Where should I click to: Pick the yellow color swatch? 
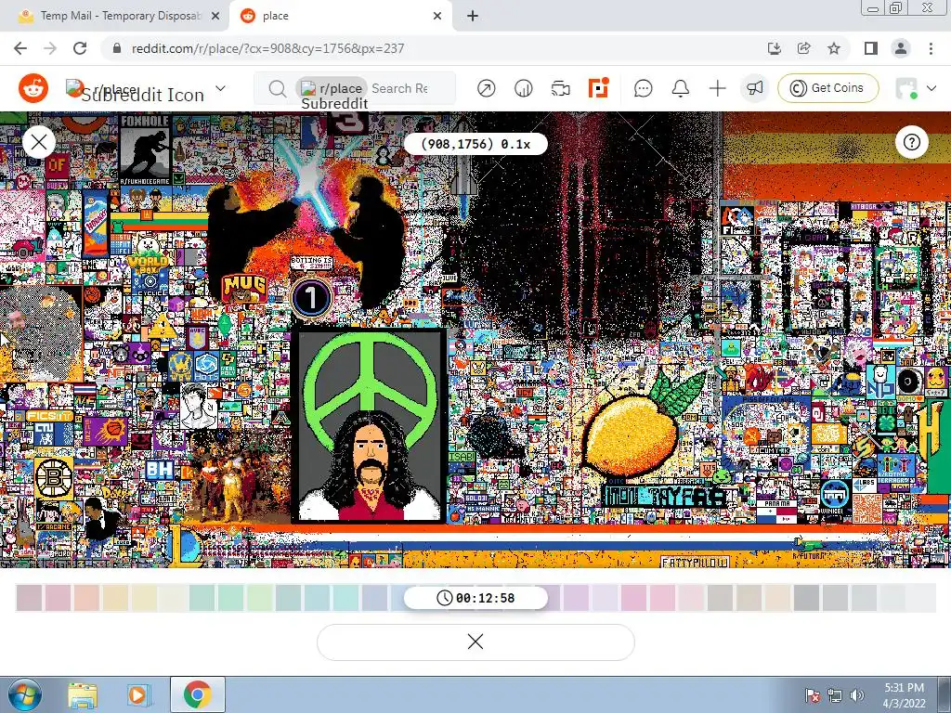[x=144, y=598]
